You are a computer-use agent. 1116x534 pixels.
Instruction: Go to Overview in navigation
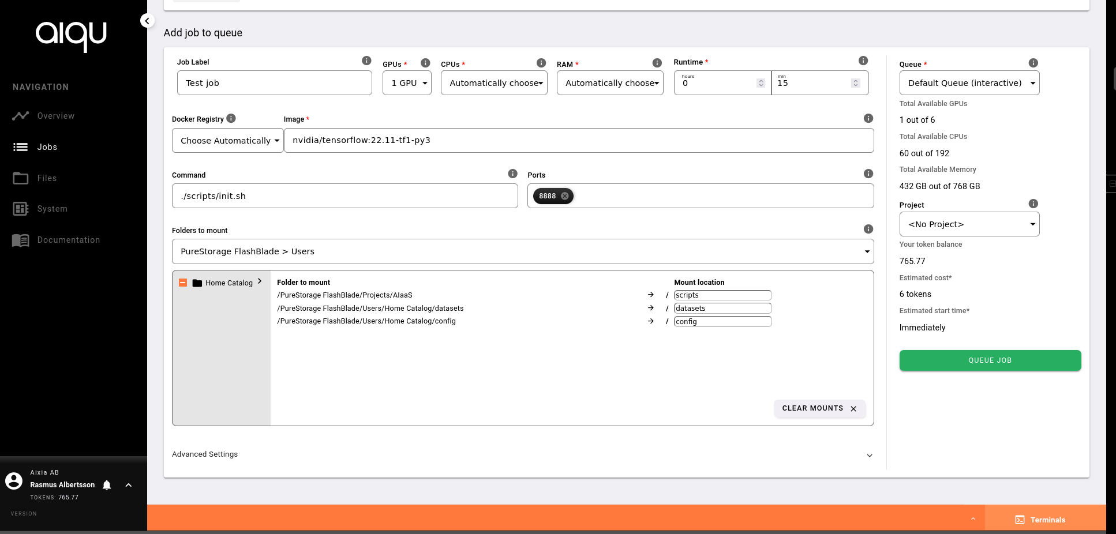pos(55,116)
